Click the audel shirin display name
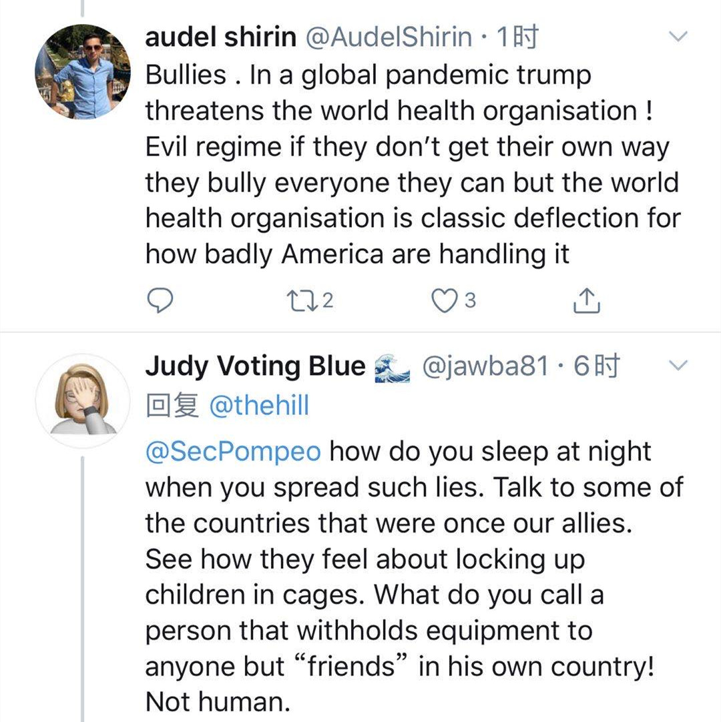The height and width of the screenshot is (722, 721). click(221, 37)
